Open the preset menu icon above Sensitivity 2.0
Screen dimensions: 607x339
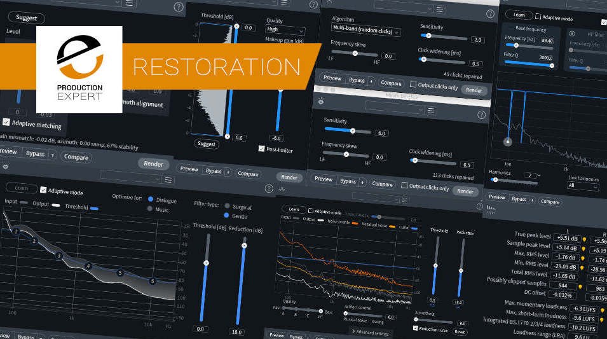click(440, 10)
